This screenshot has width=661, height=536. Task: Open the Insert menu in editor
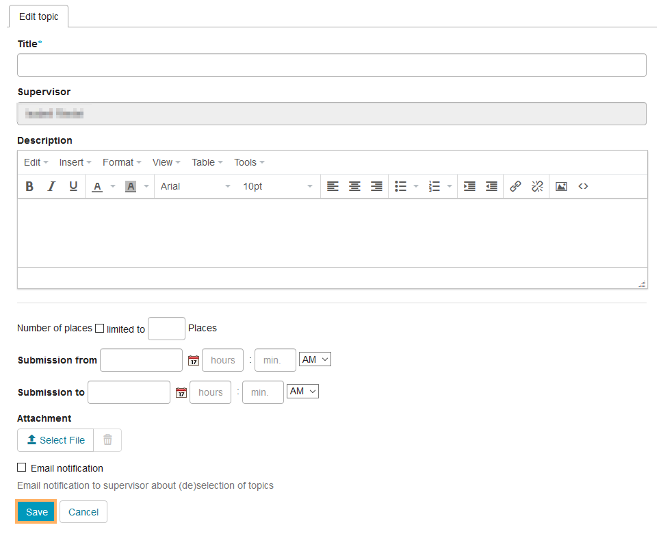point(74,162)
